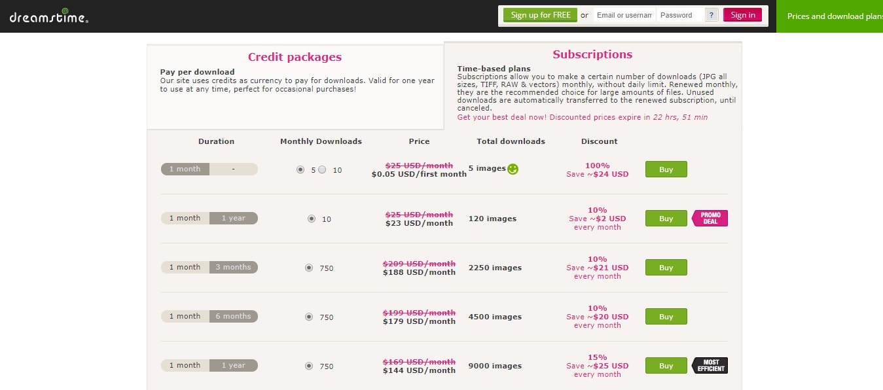883x390 pixels.
Task: Click the Pay per download heading
Action: pos(197,72)
